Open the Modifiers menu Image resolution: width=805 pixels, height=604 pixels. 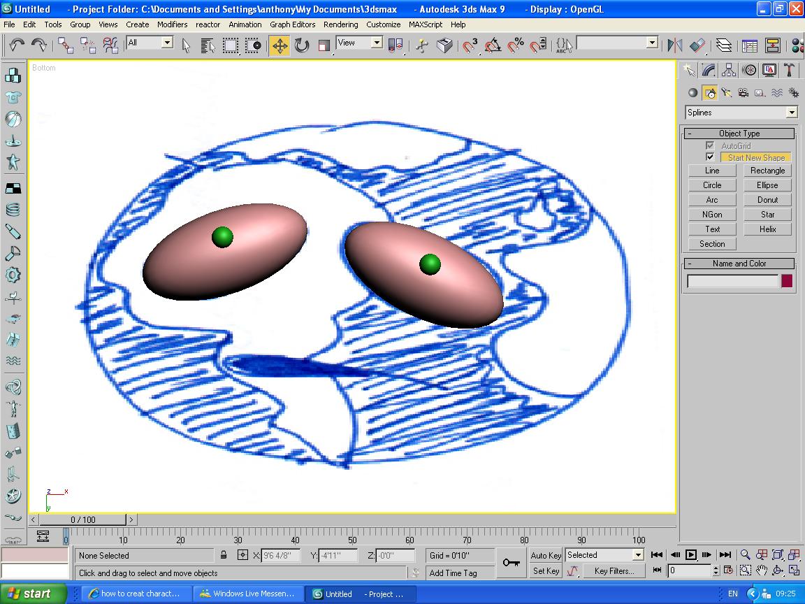click(172, 24)
